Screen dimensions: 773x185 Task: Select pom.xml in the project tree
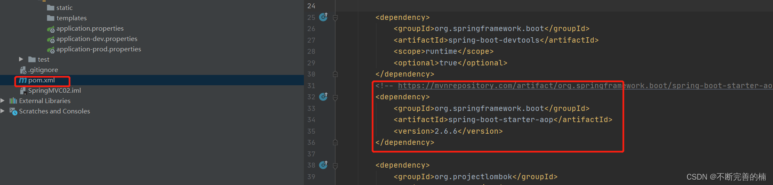pyautogui.click(x=42, y=80)
